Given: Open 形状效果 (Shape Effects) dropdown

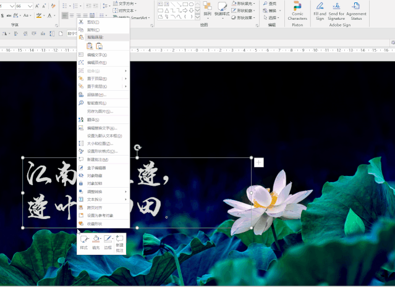Looking at the screenshot, I should tap(244, 18).
